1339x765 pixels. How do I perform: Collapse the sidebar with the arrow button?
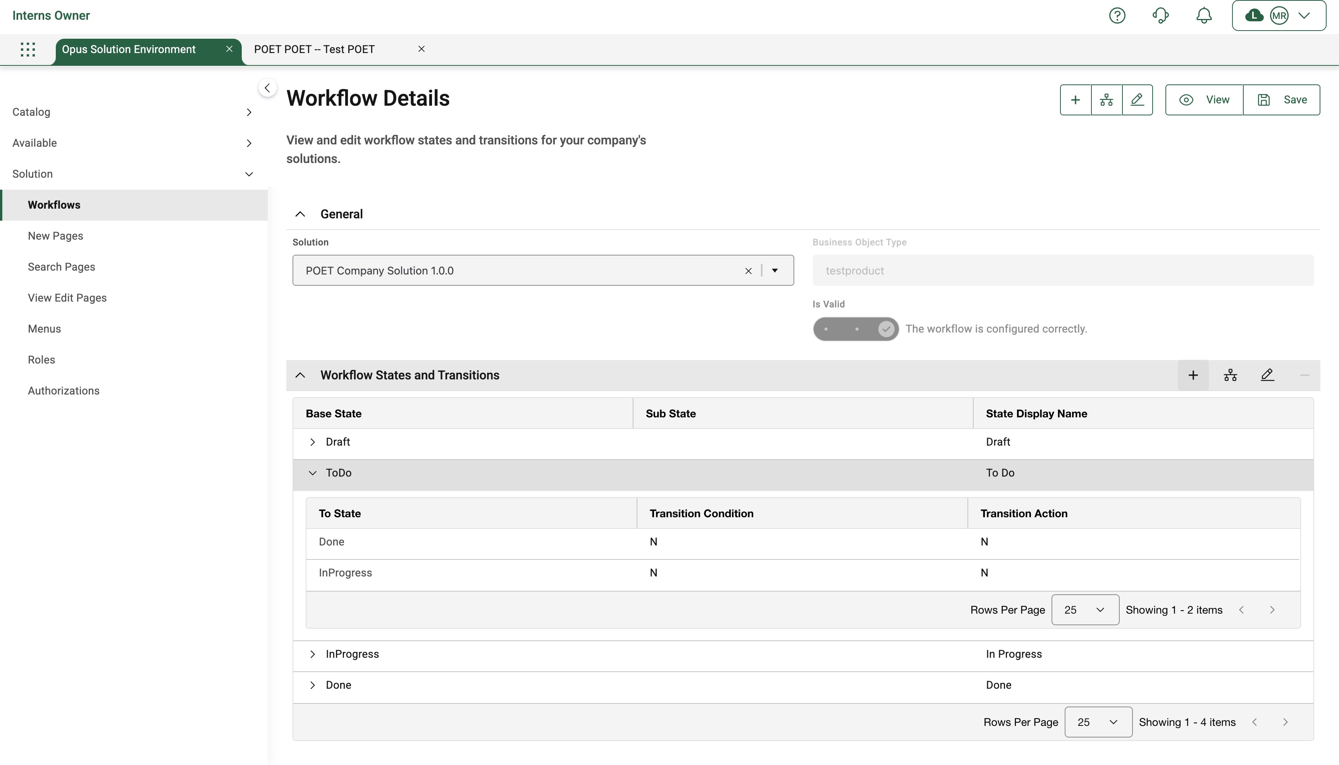(268, 88)
